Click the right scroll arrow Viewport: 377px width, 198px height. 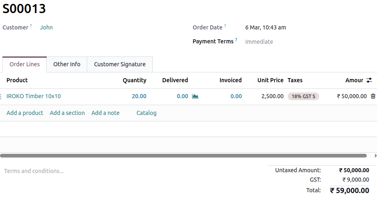coord(375,156)
